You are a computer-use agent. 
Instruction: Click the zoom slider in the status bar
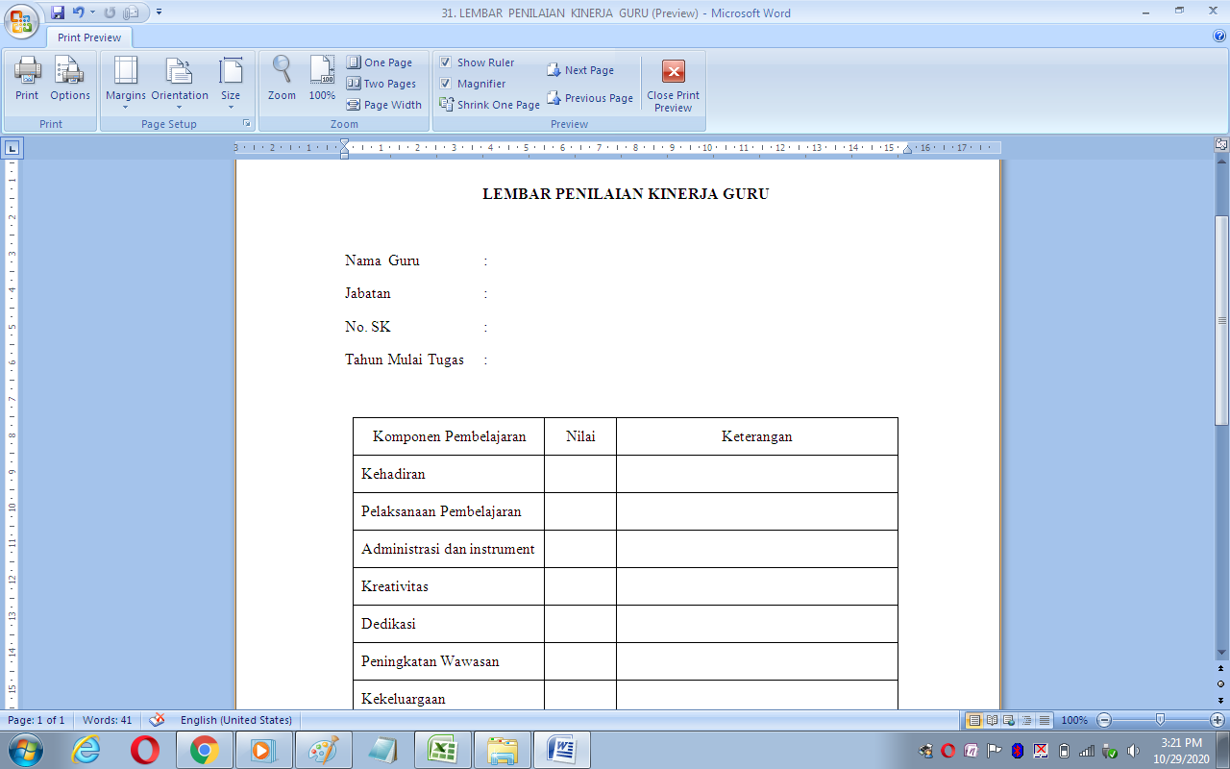pyautogui.click(x=1160, y=720)
